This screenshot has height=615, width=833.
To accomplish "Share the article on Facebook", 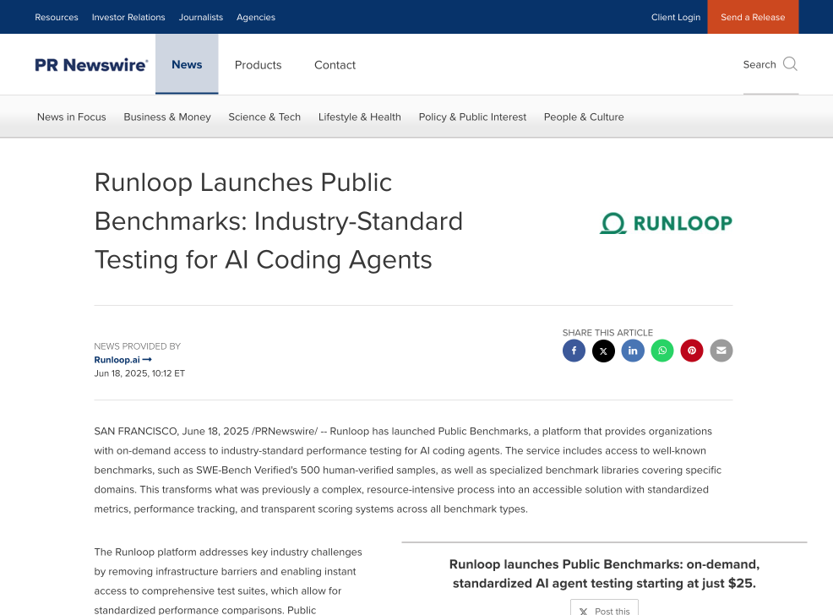I will [x=574, y=351].
